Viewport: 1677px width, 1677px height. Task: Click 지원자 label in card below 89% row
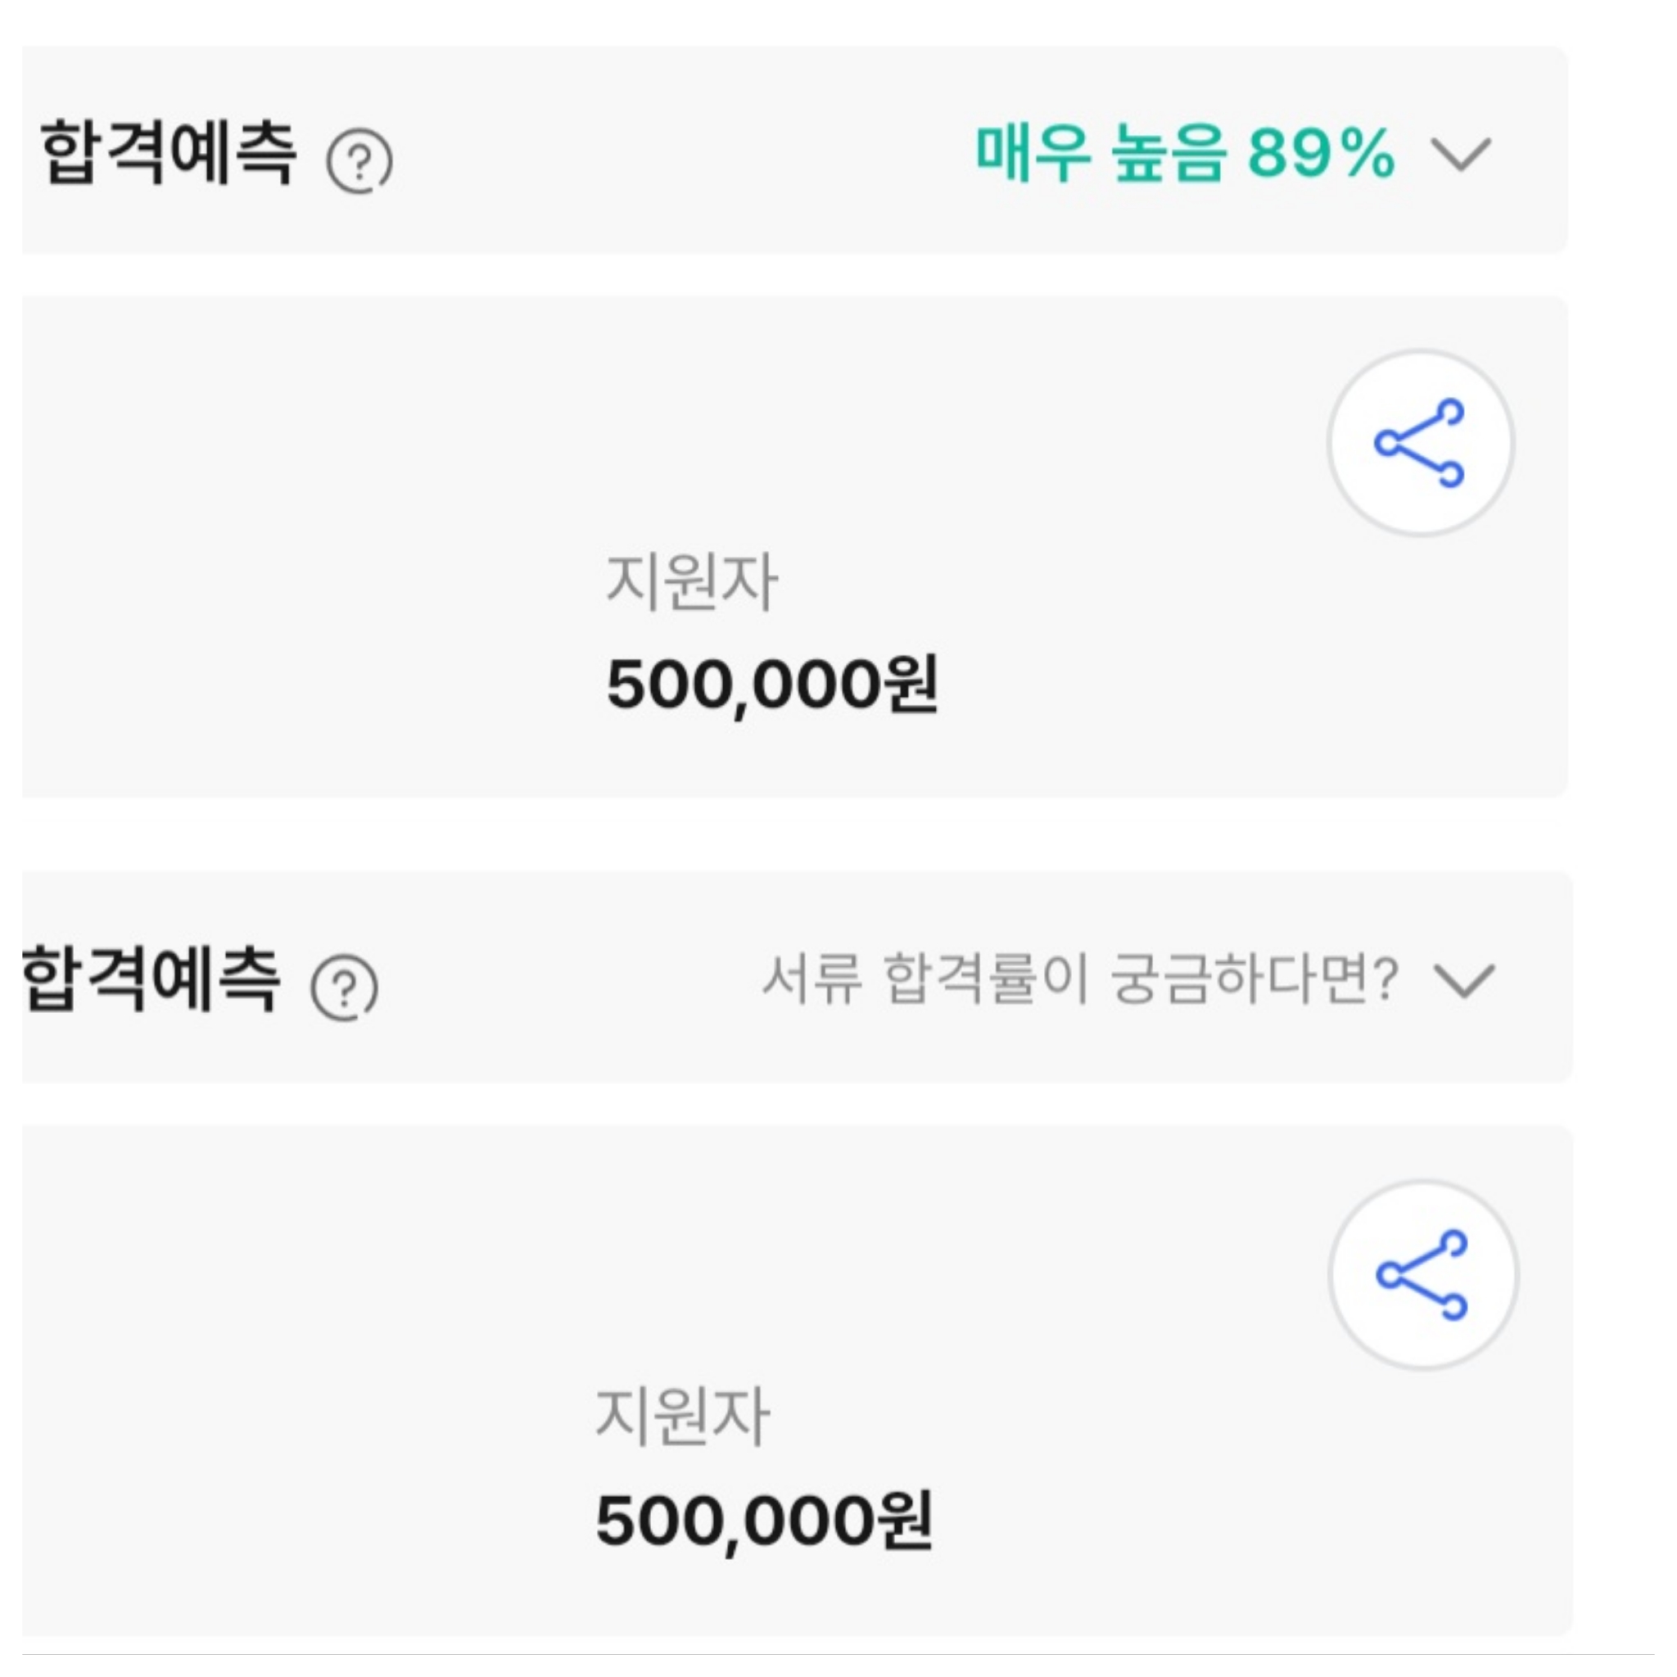692,581
